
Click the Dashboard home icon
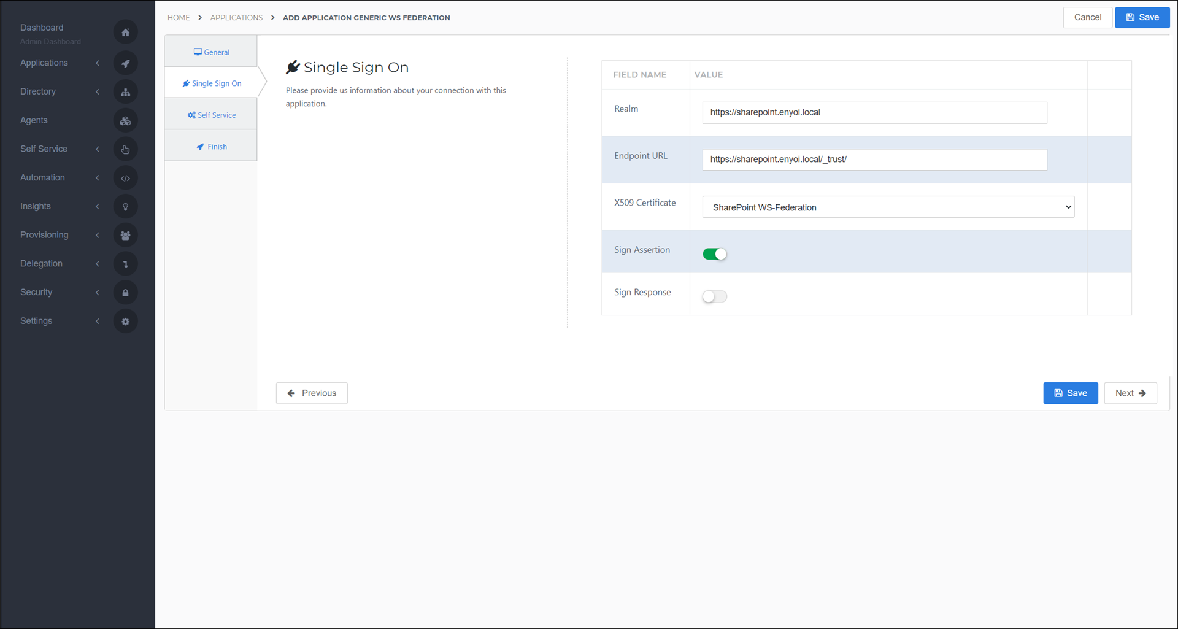(125, 33)
